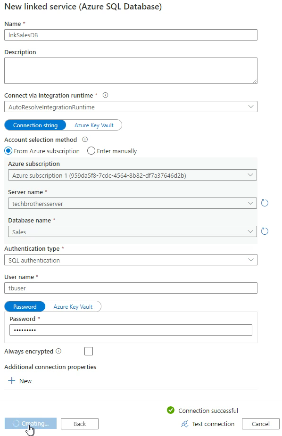The height and width of the screenshot is (436, 282).
Task: Click inside the Description text field
Action: tap(131, 70)
